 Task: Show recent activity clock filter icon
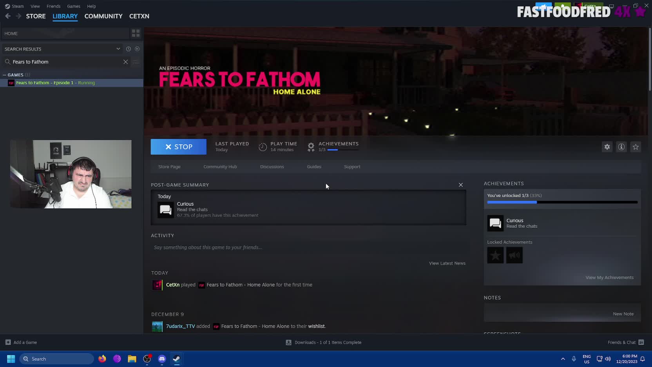coord(129,49)
